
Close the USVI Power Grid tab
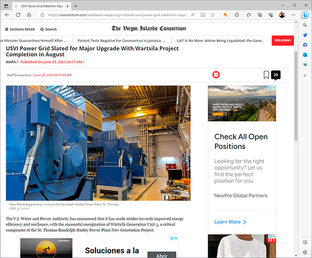click(67, 6)
